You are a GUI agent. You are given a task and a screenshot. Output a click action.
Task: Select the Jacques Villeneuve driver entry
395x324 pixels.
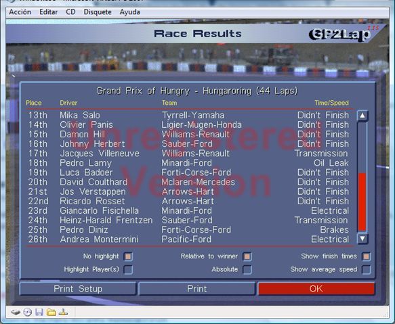pyautogui.click(x=100, y=154)
